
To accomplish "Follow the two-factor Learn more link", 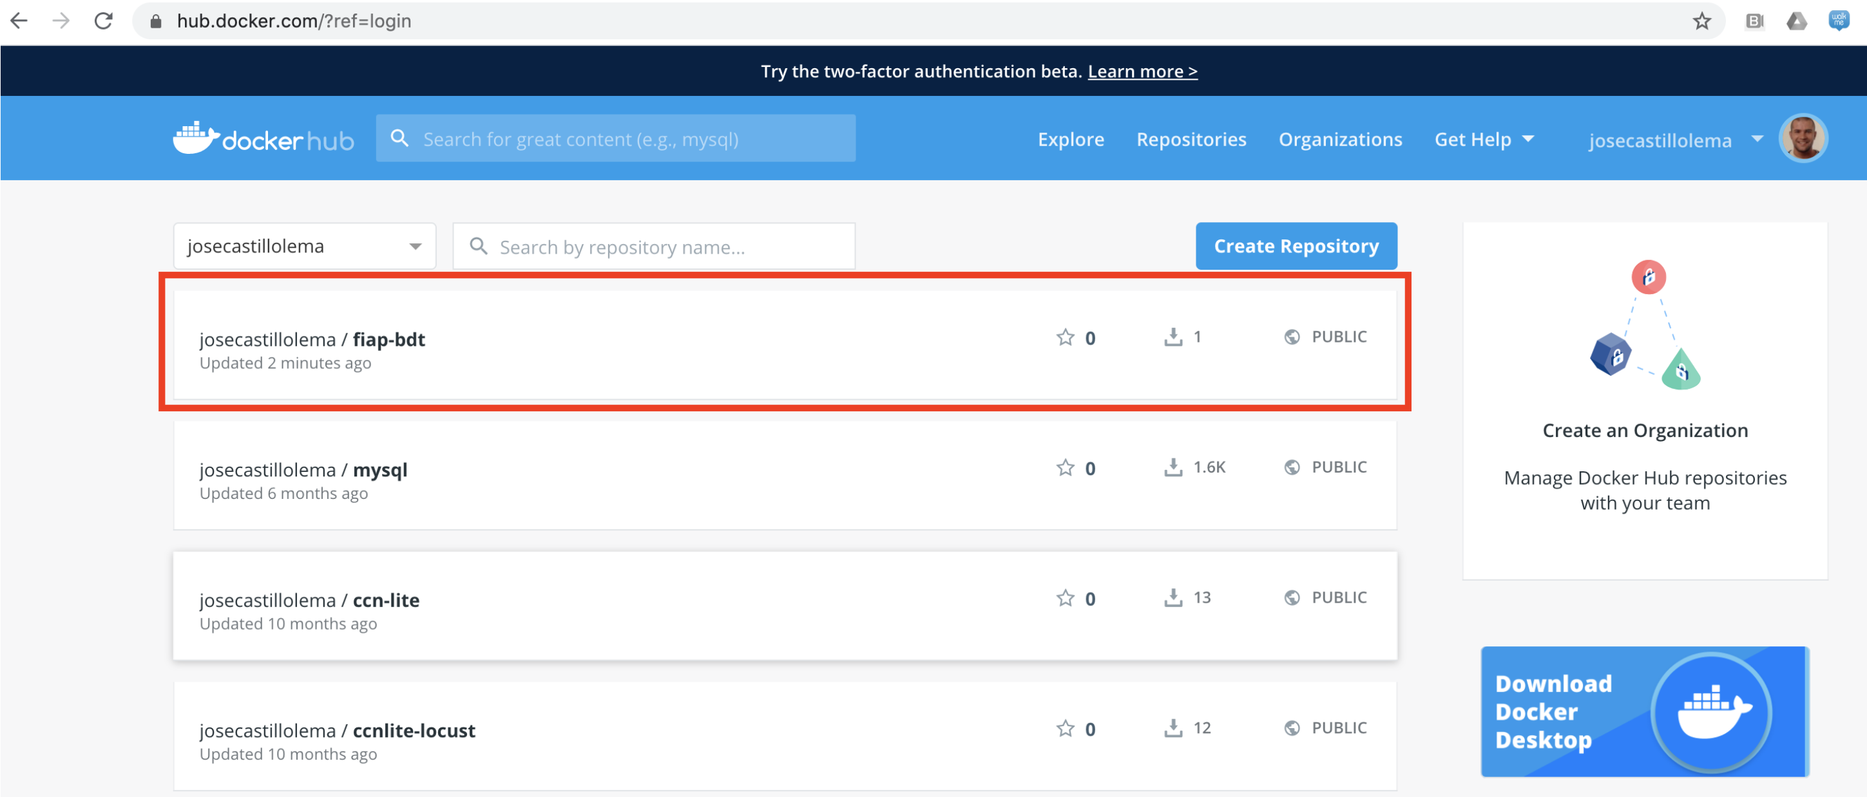I will coord(1142,71).
